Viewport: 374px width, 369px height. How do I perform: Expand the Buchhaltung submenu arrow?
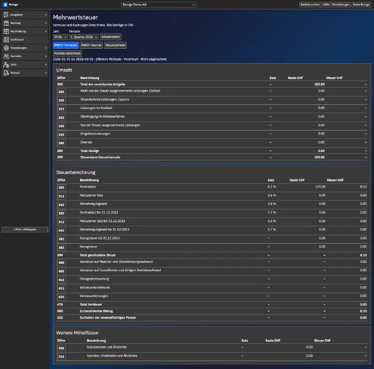46,31
